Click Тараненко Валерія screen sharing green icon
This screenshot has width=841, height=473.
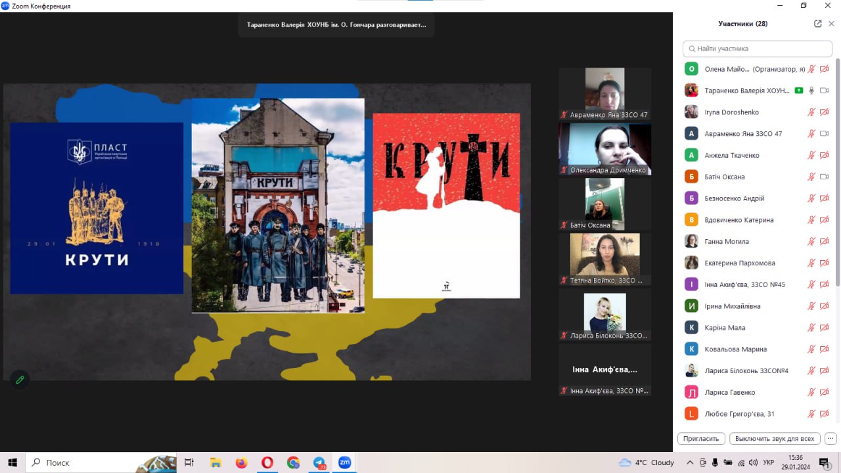click(799, 91)
